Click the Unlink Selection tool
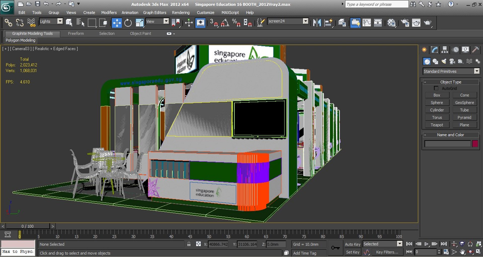This screenshot has width=483, height=257. coord(20,23)
